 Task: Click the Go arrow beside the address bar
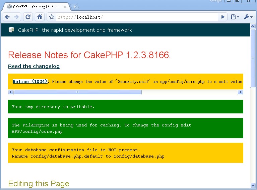click(x=223, y=17)
